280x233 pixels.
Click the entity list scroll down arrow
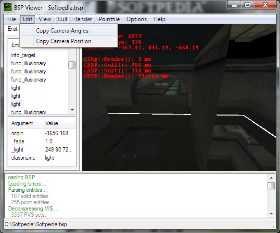click(x=72, y=110)
